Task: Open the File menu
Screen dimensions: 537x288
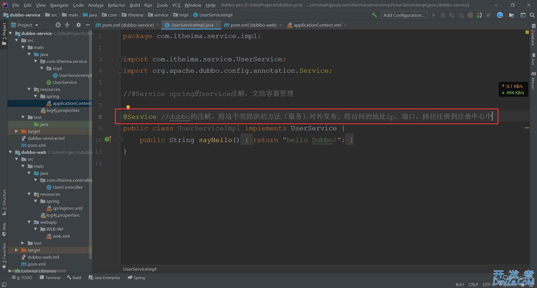Action: click(16, 5)
